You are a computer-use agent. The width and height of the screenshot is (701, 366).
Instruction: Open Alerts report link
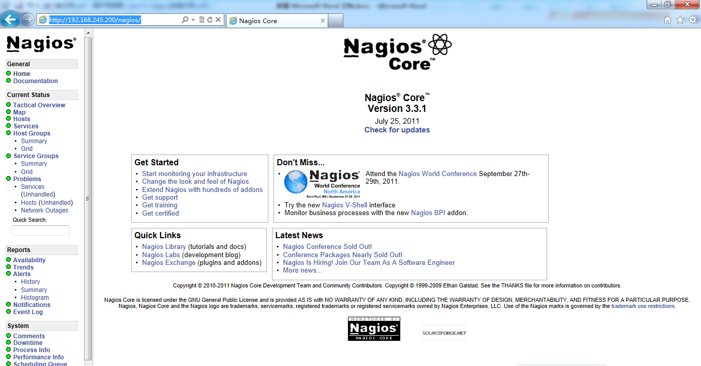pyautogui.click(x=22, y=274)
